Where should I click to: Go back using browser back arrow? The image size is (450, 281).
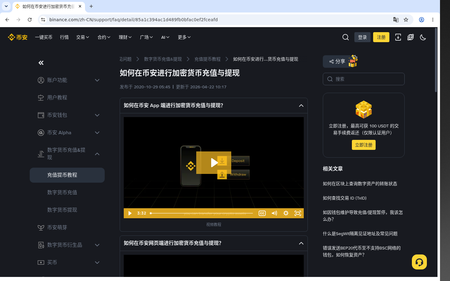[7, 20]
